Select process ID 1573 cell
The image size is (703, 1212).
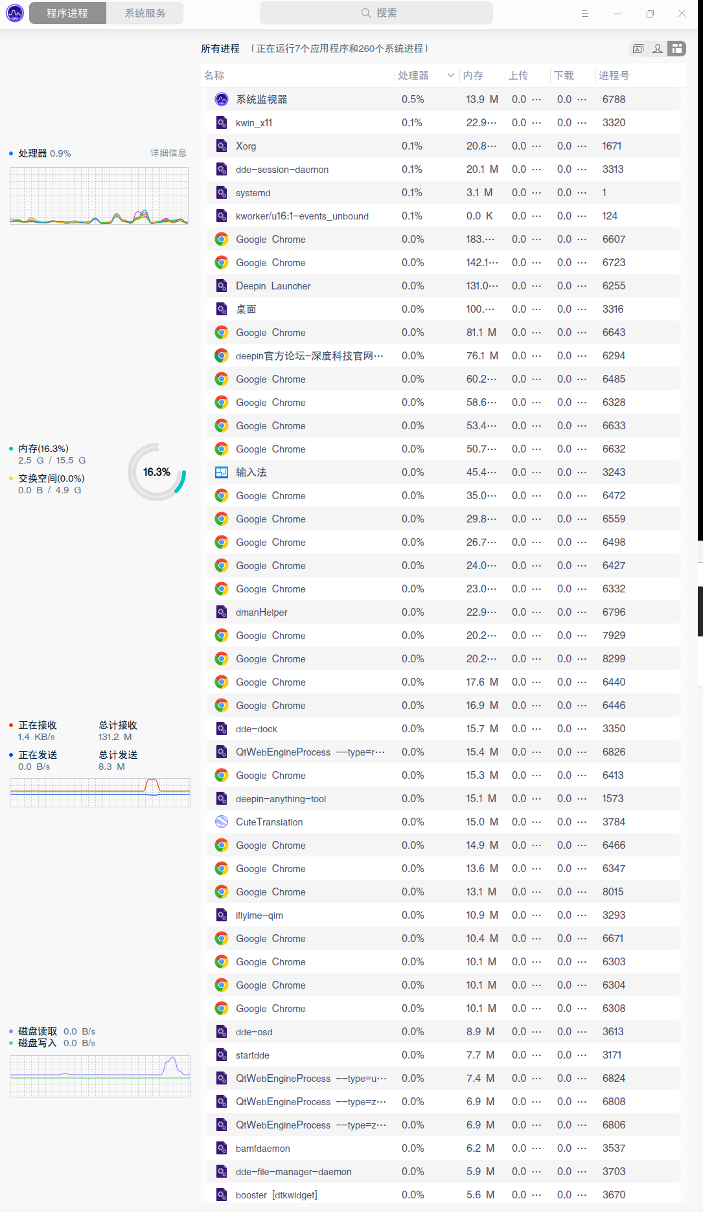pos(613,798)
